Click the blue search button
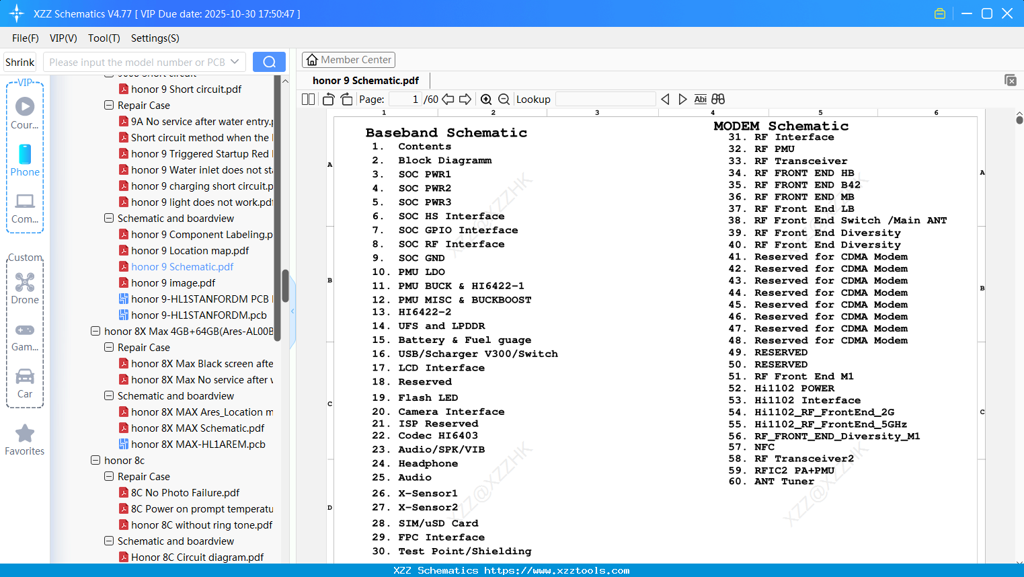1024x577 pixels. pyautogui.click(x=269, y=62)
